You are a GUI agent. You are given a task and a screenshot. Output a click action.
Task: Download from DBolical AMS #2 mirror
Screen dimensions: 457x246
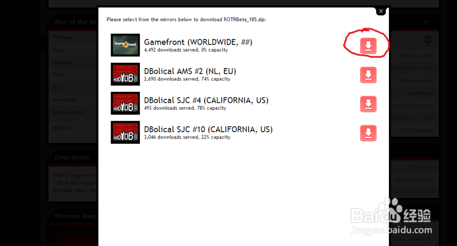tap(368, 75)
